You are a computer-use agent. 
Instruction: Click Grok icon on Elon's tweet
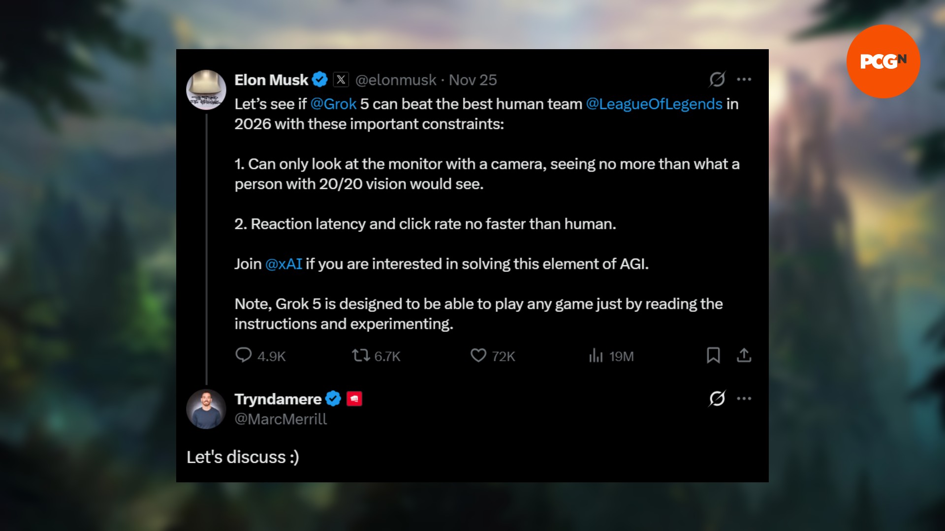(x=717, y=79)
